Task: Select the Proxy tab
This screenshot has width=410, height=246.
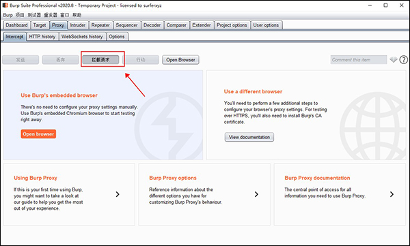Action: (x=58, y=25)
